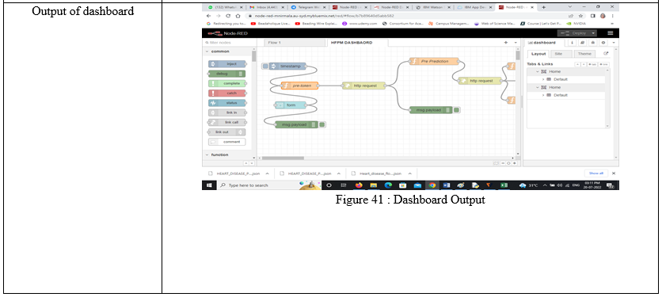This screenshot has width=662, height=297.
Task: Switch to the Flow 1 tab
Action: (x=274, y=43)
